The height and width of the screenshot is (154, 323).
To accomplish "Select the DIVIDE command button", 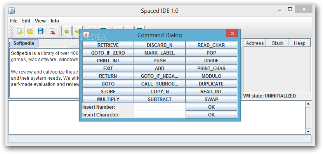I will (211, 61).
